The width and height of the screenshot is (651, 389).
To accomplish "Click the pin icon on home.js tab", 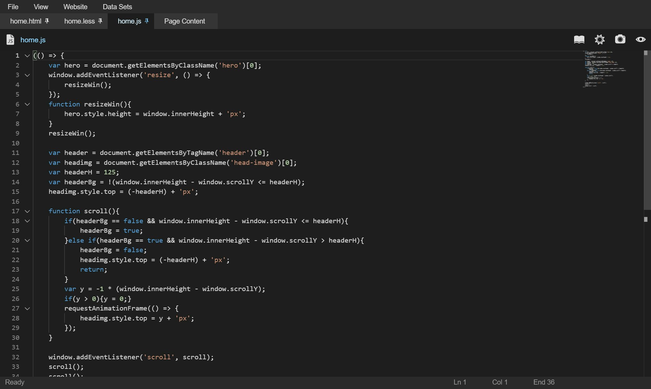I will click(147, 21).
